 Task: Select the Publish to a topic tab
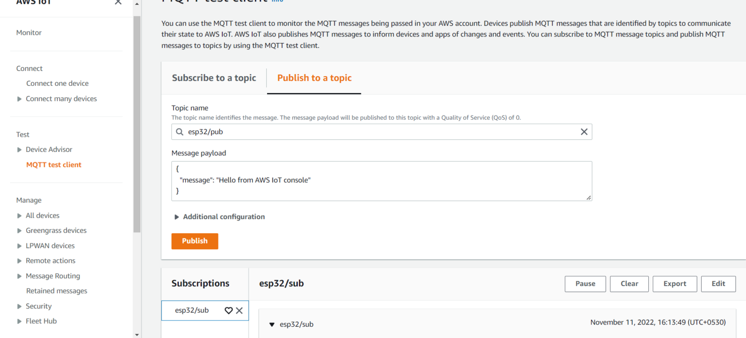click(x=314, y=78)
